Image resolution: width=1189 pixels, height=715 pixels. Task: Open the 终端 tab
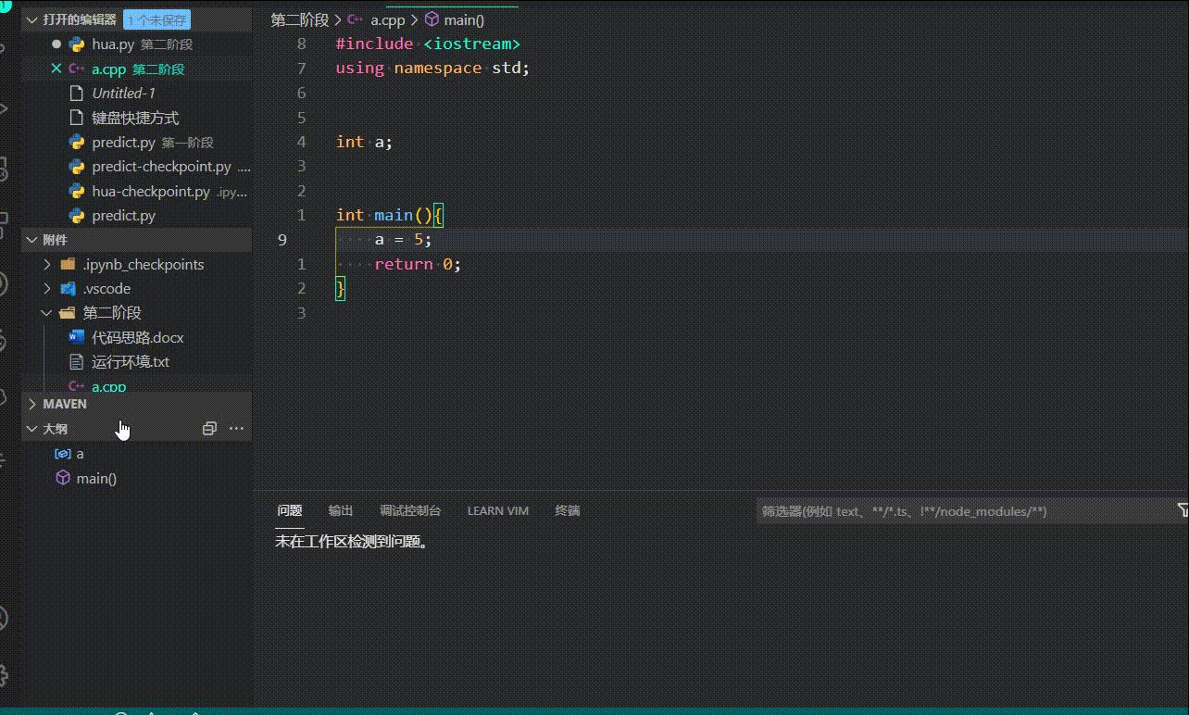[x=568, y=510]
